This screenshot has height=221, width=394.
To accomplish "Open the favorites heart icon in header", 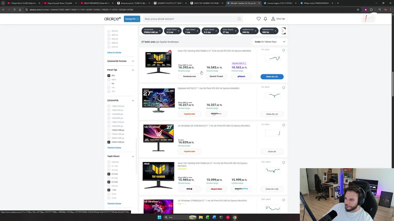I will (259, 19).
